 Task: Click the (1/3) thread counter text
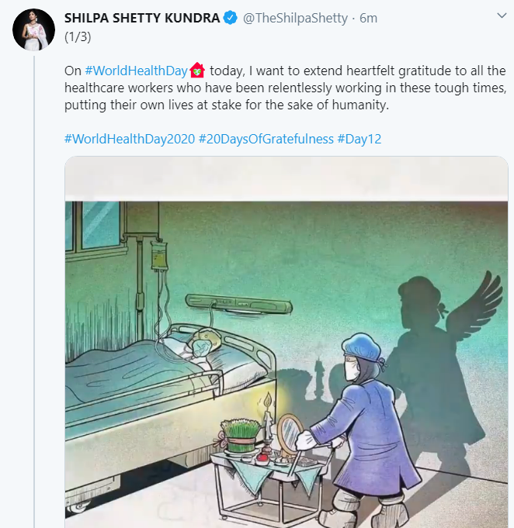79,36
